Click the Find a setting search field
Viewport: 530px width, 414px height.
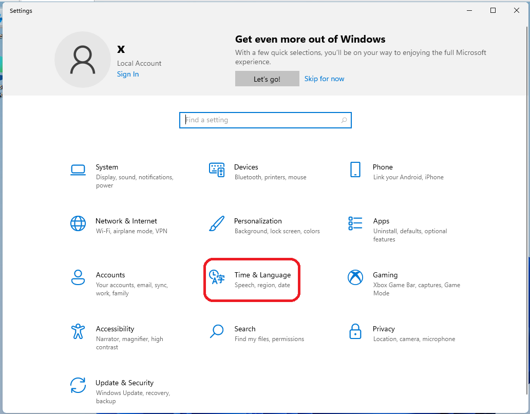[257, 120]
